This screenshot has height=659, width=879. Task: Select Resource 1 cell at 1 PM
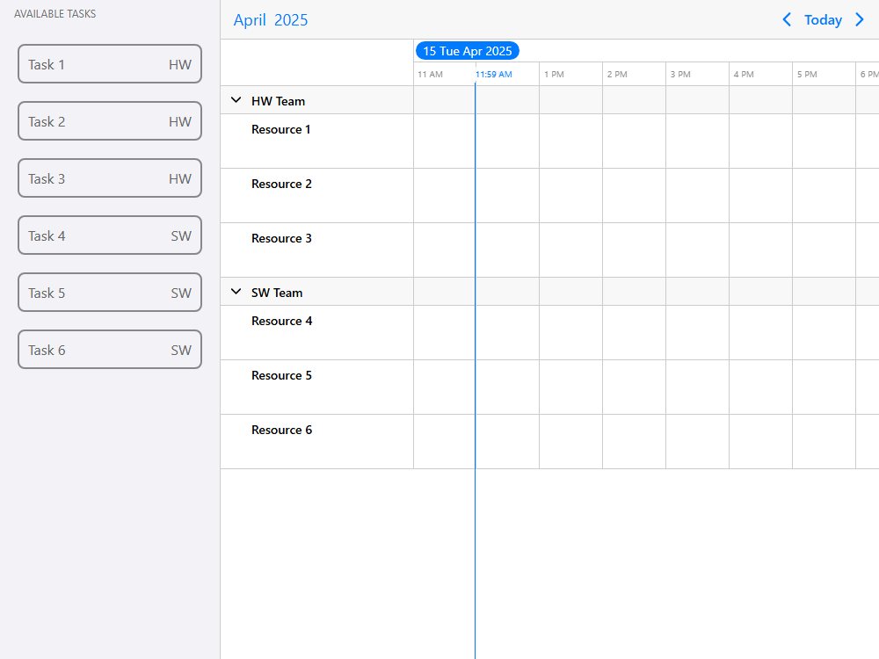point(570,141)
